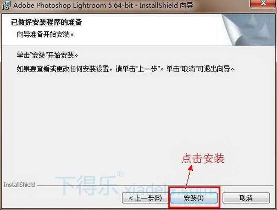277x210 pixels.
Task: Click the red 点击安装 annotation text
Action: click(203, 158)
